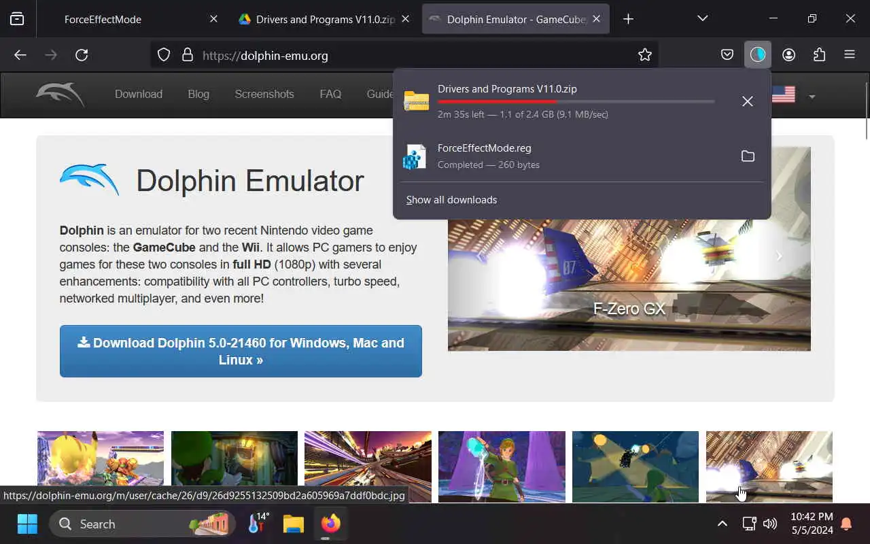Click the taskbar Search box

point(142,524)
